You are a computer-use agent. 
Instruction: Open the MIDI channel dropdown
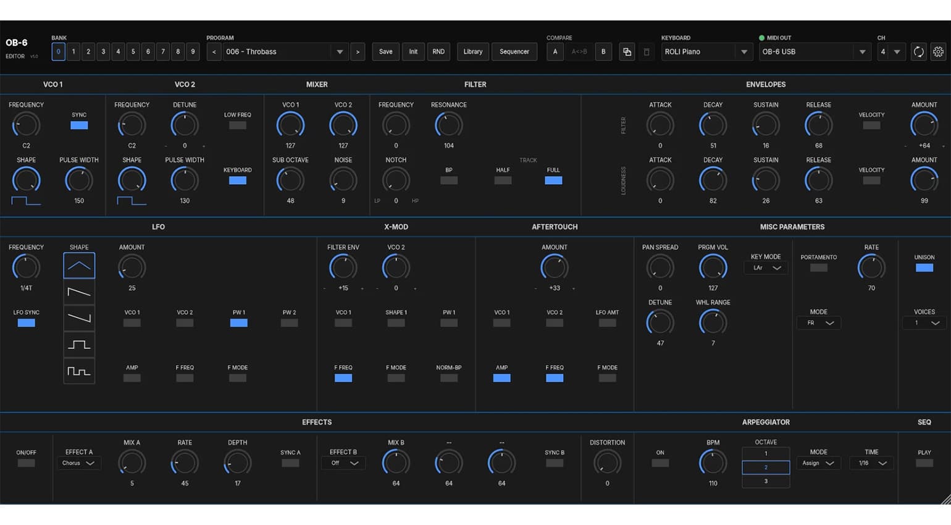892,52
